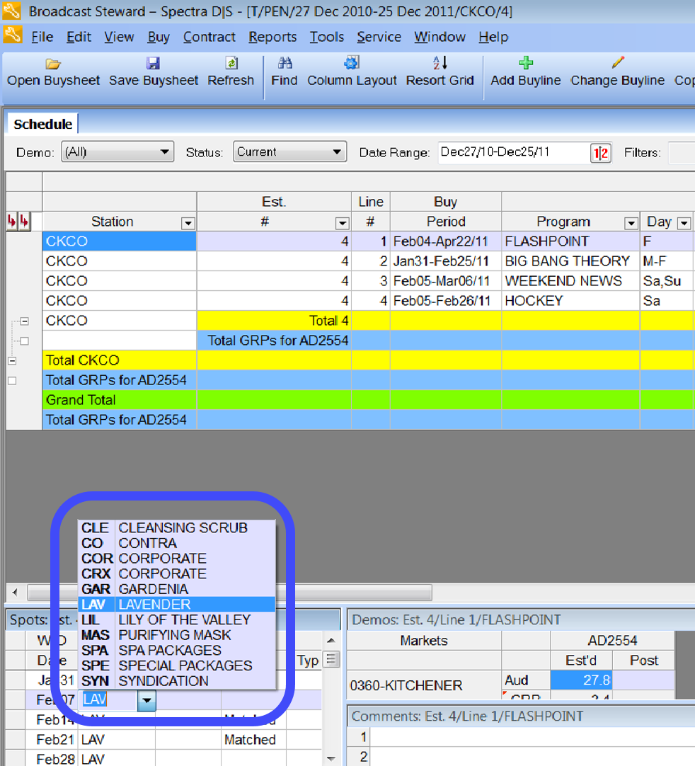Select the Schedule tab
The width and height of the screenshot is (695, 766).
[43, 124]
